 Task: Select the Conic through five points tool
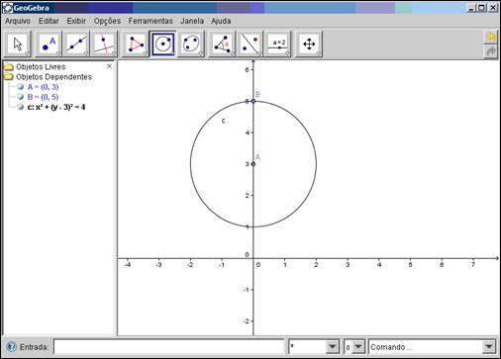coord(191,44)
